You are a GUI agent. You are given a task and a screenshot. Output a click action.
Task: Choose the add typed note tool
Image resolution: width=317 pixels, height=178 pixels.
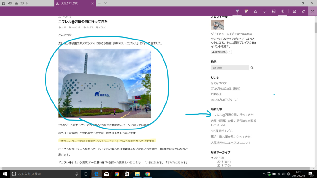pyautogui.click(x=264, y=11)
